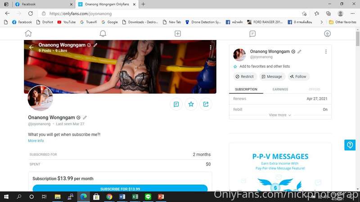Click the round message button below the banner
This screenshot has height=202, width=360.
click(176, 104)
